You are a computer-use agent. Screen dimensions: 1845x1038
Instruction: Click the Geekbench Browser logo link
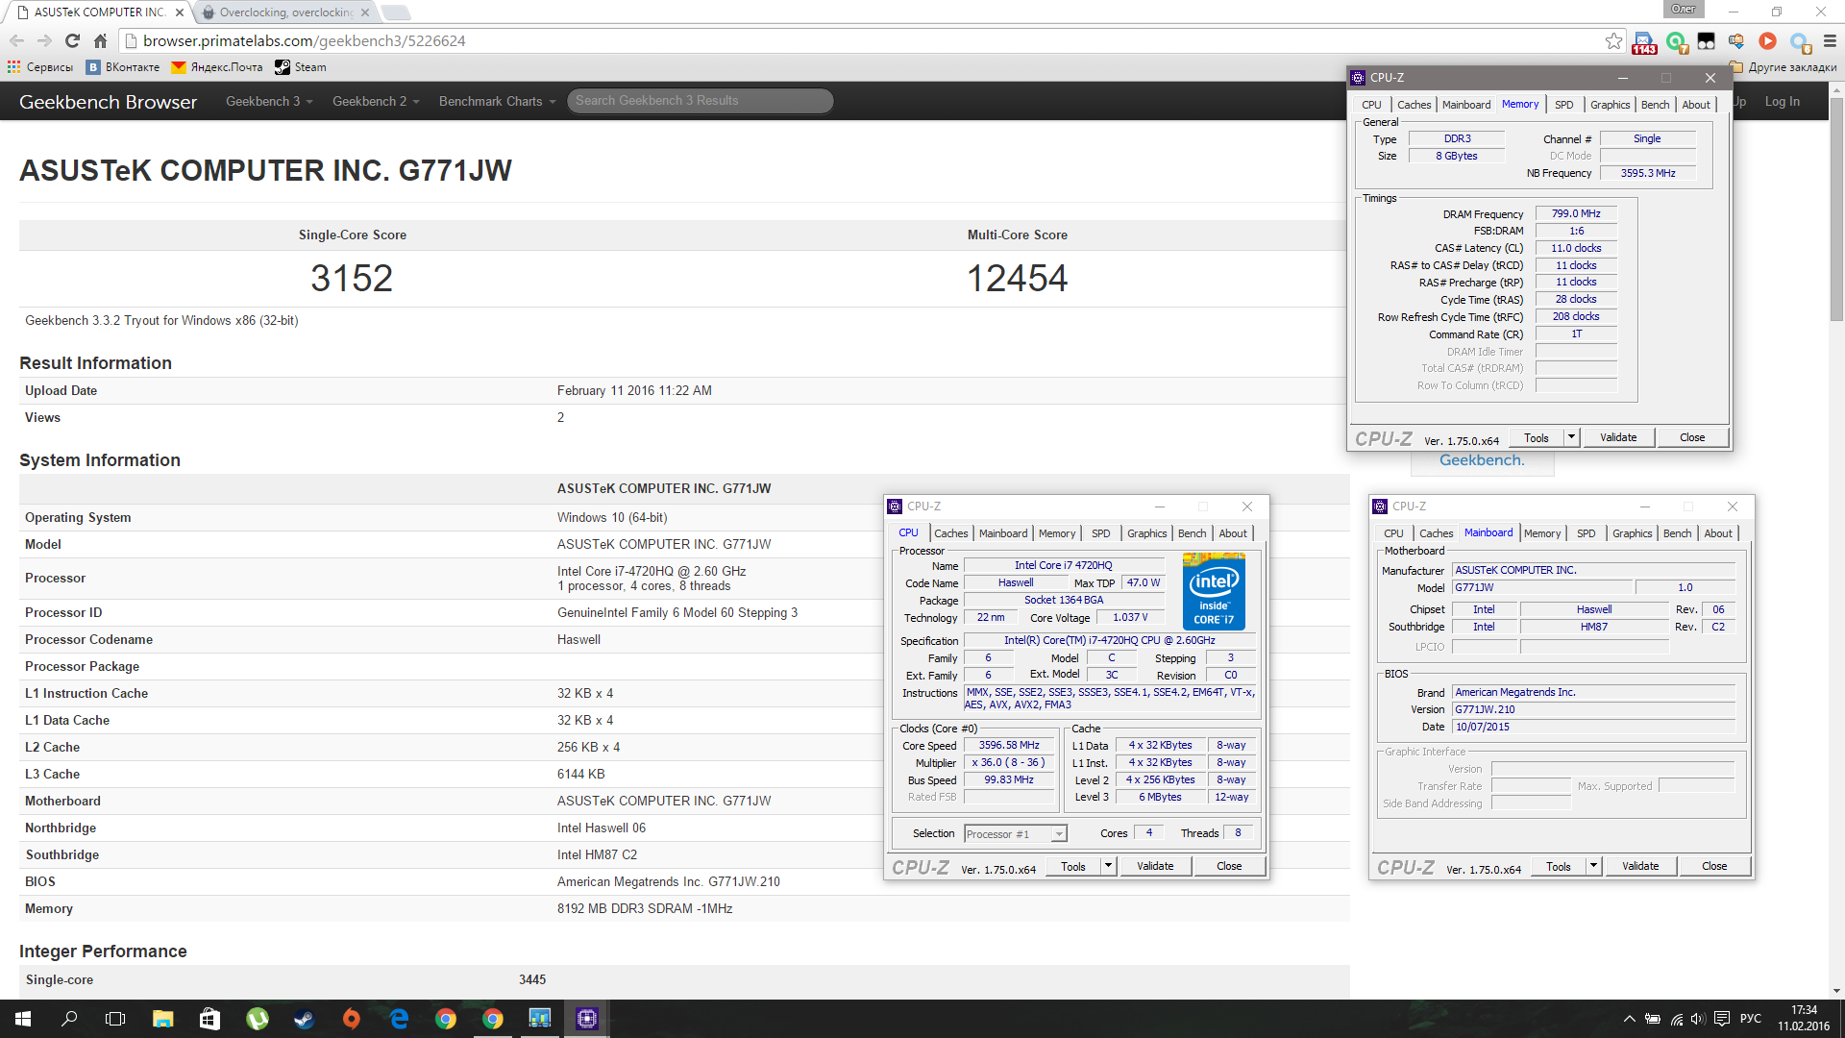point(108,102)
